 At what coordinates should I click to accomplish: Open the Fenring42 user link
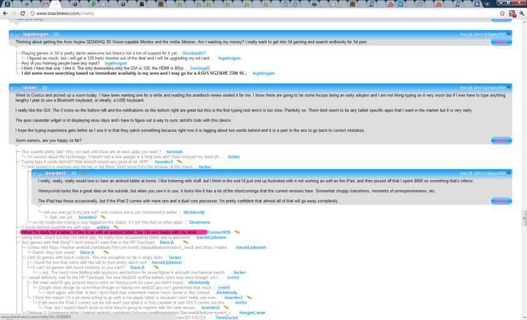pos(199,68)
